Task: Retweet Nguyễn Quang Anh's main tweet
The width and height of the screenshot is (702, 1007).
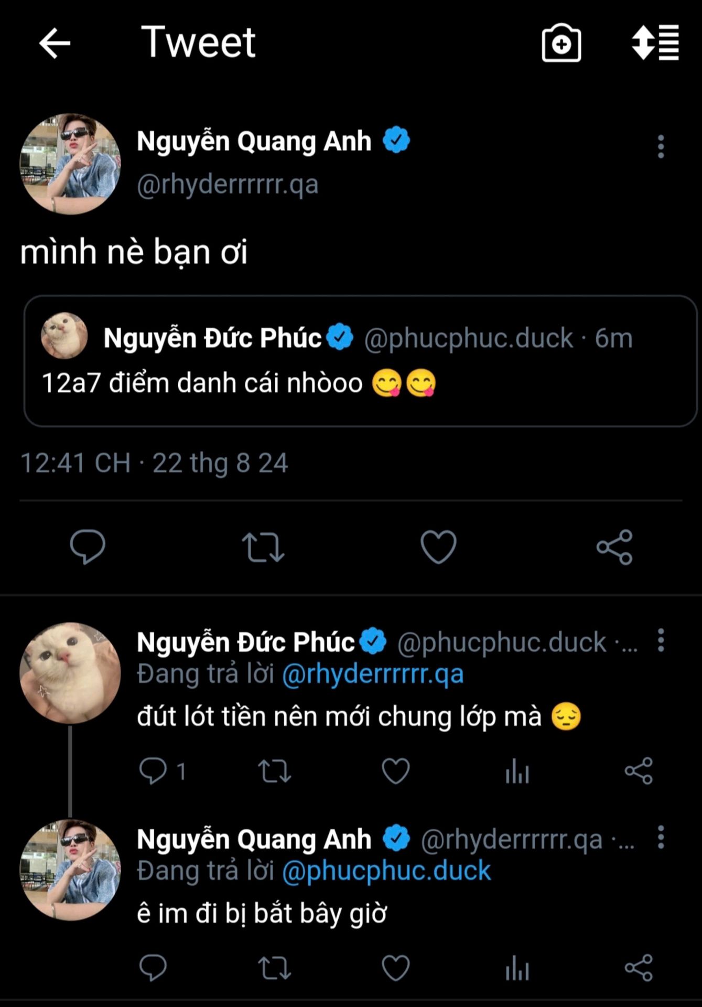Action: 263,547
